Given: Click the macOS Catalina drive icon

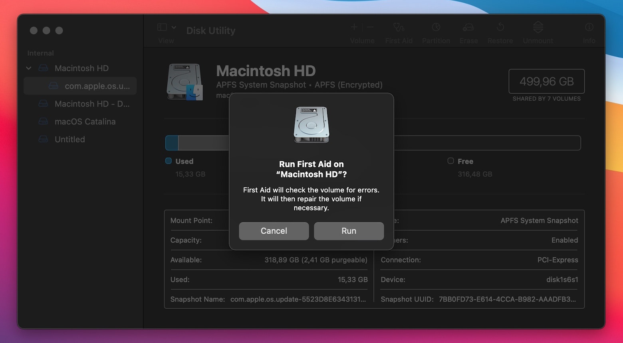Looking at the screenshot, I should tap(43, 121).
